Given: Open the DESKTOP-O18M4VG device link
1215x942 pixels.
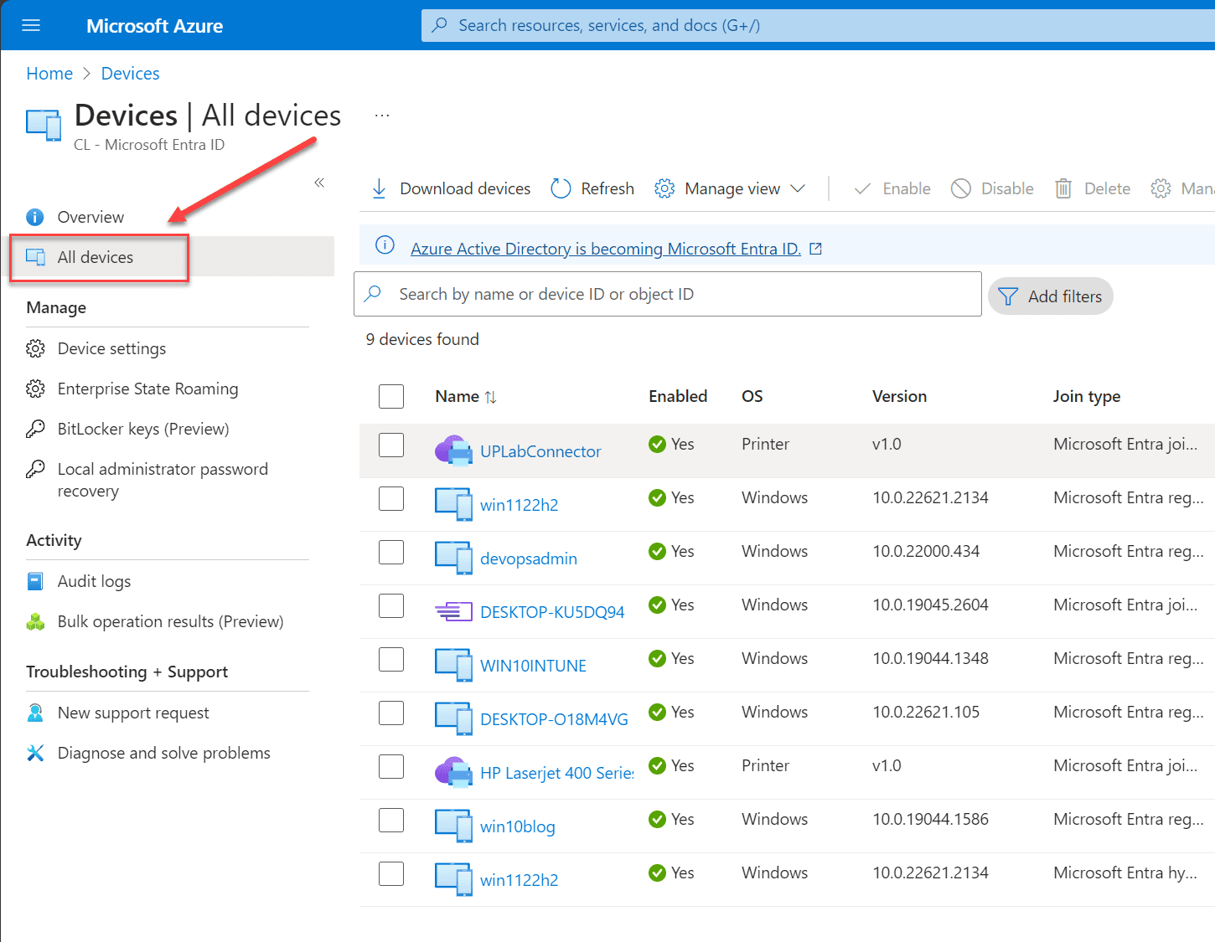Looking at the screenshot, I should pos(554,719).
